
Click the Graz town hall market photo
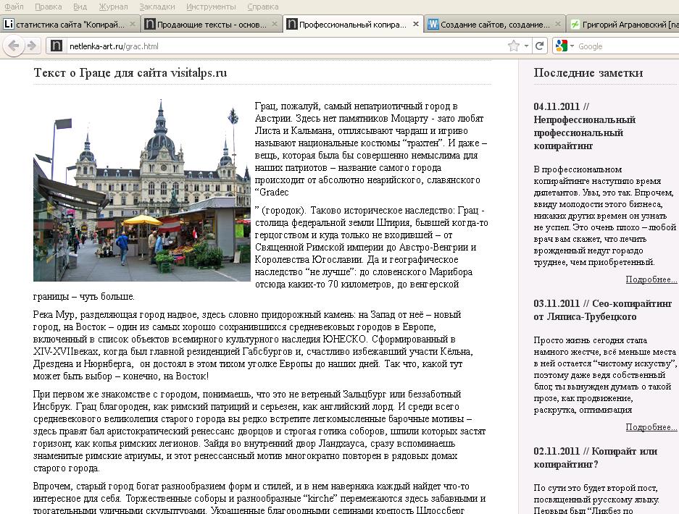pos(141,190)
